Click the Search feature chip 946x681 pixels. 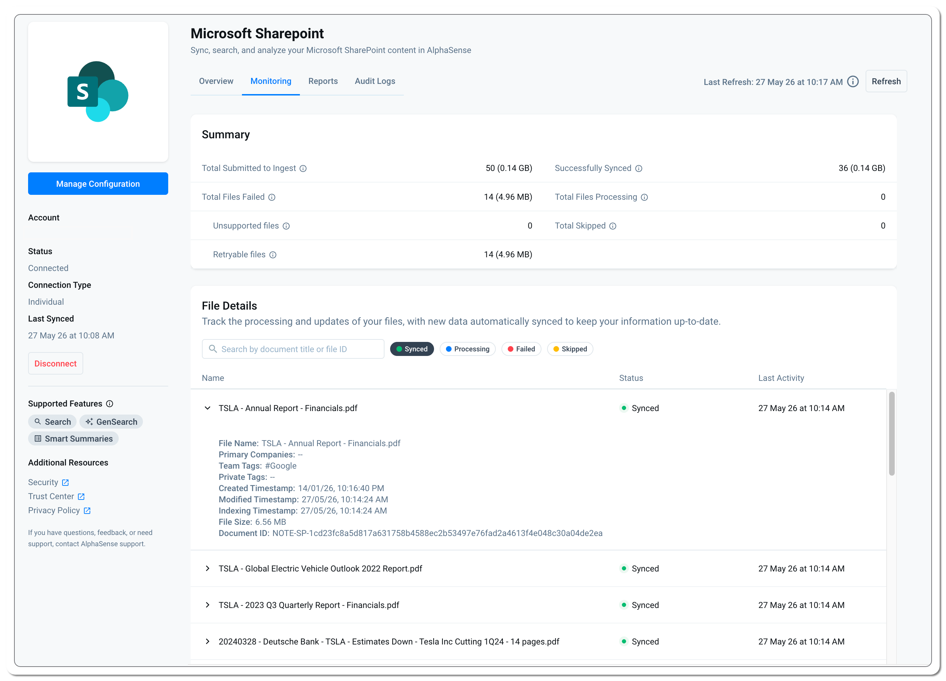(52, 422)
